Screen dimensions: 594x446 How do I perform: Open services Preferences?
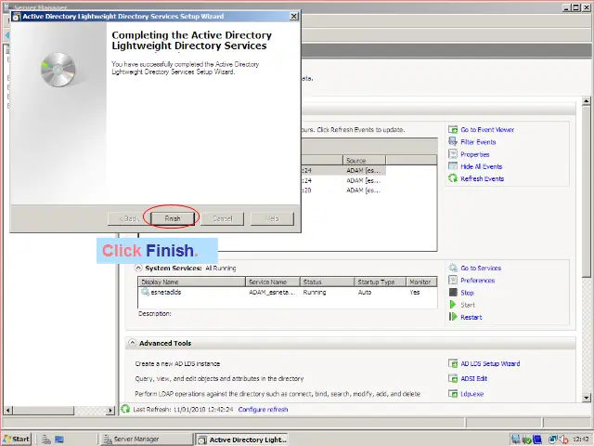click(x=477, y=281)
